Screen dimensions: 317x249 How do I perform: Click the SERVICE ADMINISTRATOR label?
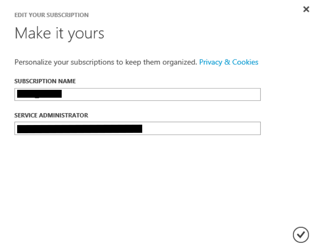coord(51,115)
